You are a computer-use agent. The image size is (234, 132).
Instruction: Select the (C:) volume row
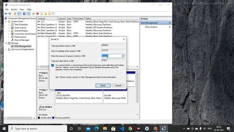pyautogui.click(x=88, y=22)
